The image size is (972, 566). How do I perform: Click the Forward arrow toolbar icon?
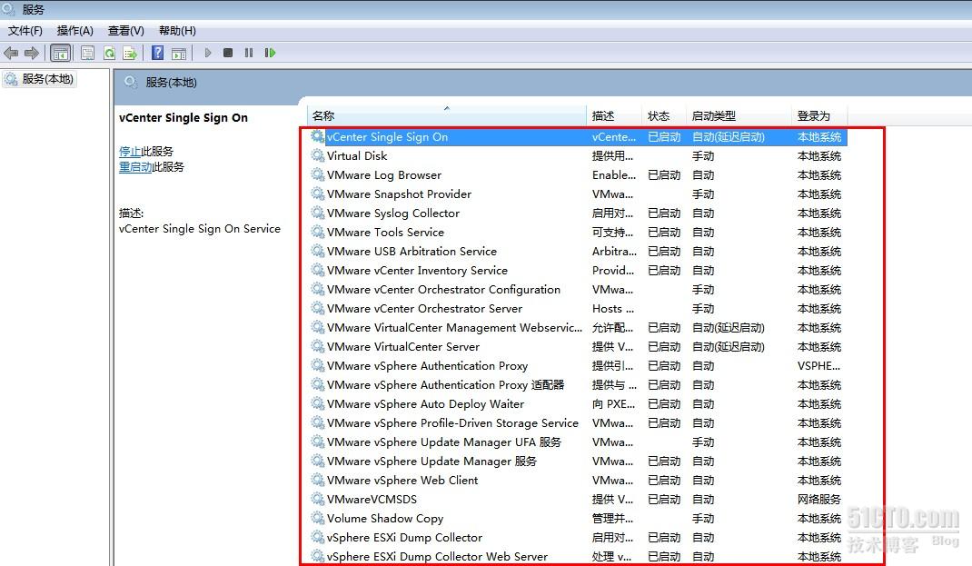32,54
